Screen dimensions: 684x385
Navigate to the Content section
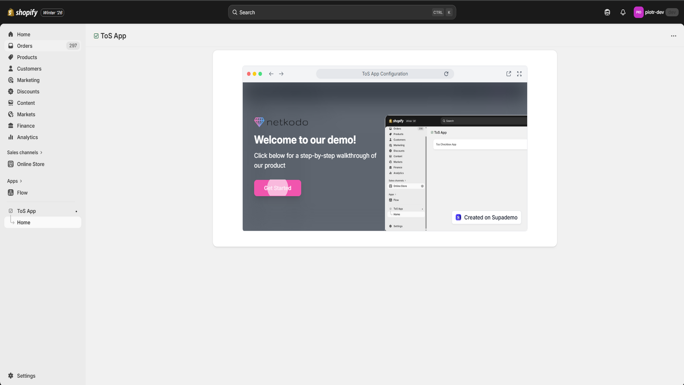(x=43, y=103)
